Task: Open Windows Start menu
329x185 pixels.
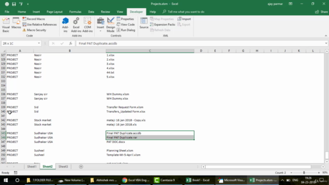Action: pos(6,180)
